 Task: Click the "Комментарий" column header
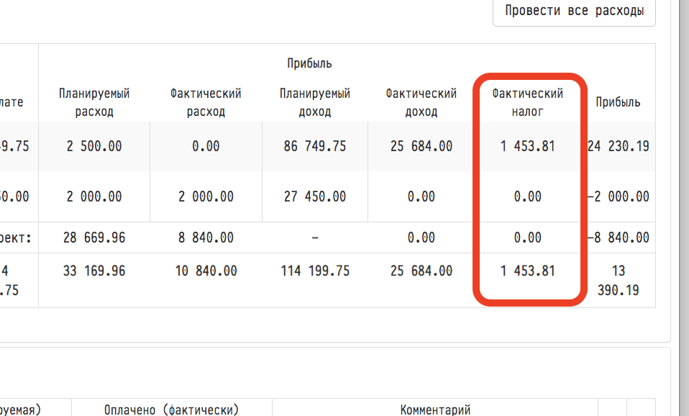tap(435, 410)
